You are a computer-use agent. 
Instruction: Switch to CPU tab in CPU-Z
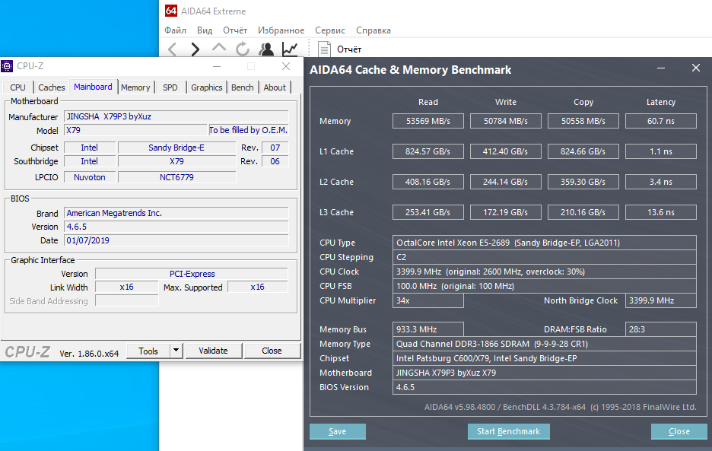(17, 87)
